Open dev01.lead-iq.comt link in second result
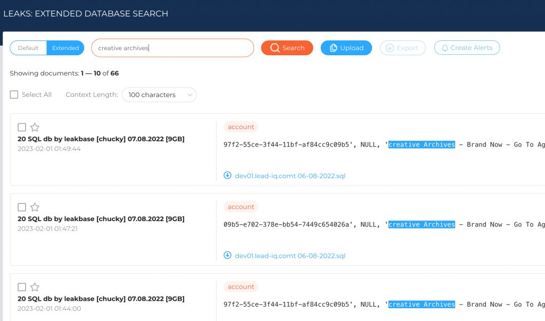The image size is (545, 321). pos(290,256)
